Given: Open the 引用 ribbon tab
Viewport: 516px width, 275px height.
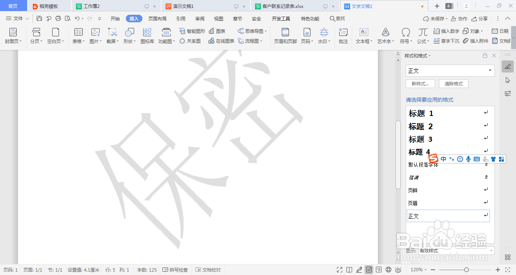Looking at the screenshot, I should pyautogui.click(x=181, y=19).
